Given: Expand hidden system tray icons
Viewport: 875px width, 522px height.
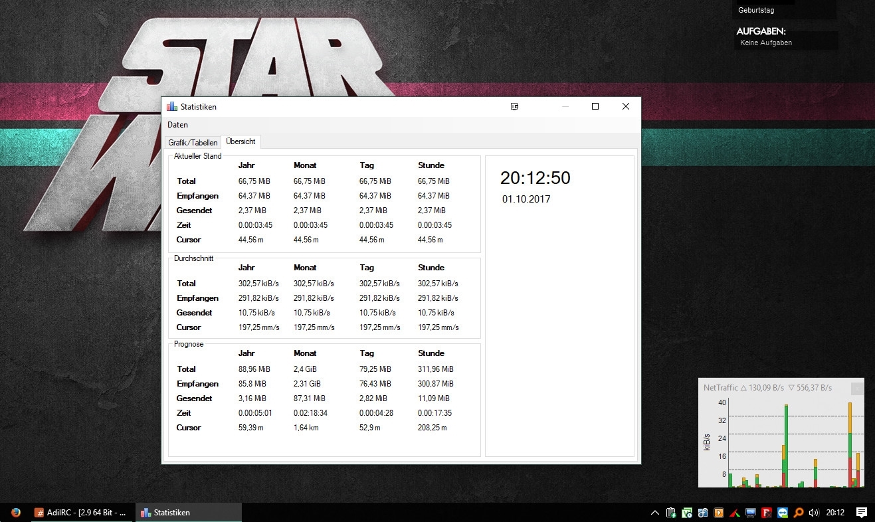Looking at the screenshot, I should [x=654, y=512].
